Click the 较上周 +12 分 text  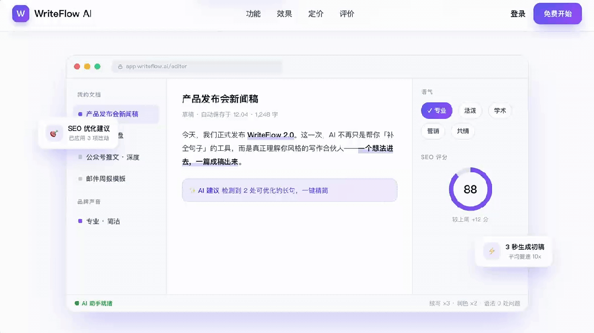pyautogui.click(x=470, y=220)
